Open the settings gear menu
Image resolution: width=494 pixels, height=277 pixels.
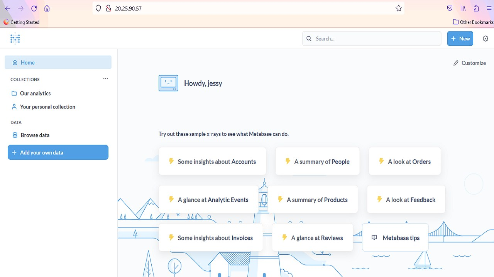pyautogui.click(x=486, y=38)
